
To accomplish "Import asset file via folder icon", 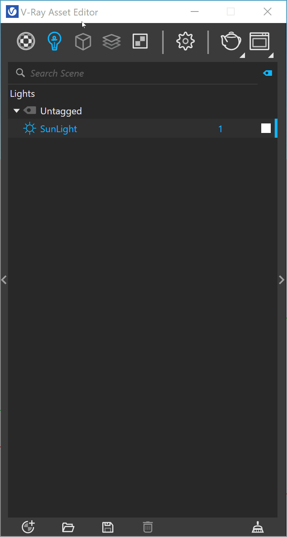I will (x=68, y=527).
